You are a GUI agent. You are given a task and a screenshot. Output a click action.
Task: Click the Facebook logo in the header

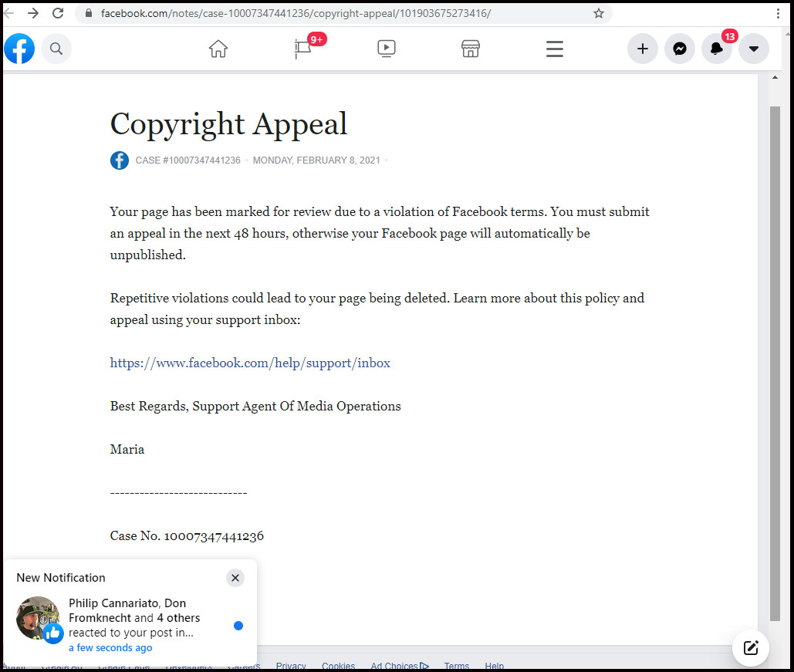[19, 49]
